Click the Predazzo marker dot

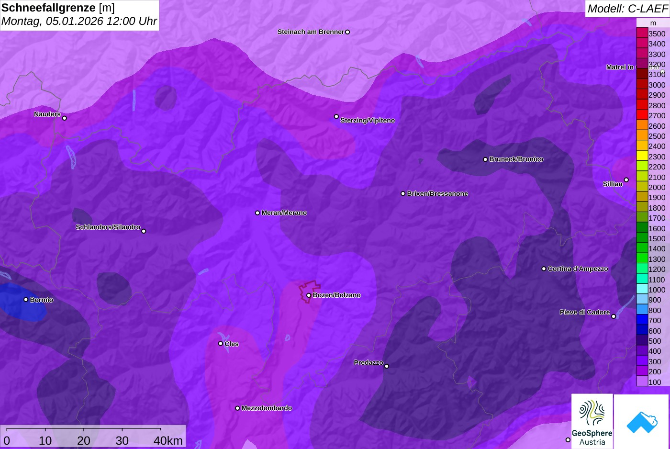tap(387, 366)
